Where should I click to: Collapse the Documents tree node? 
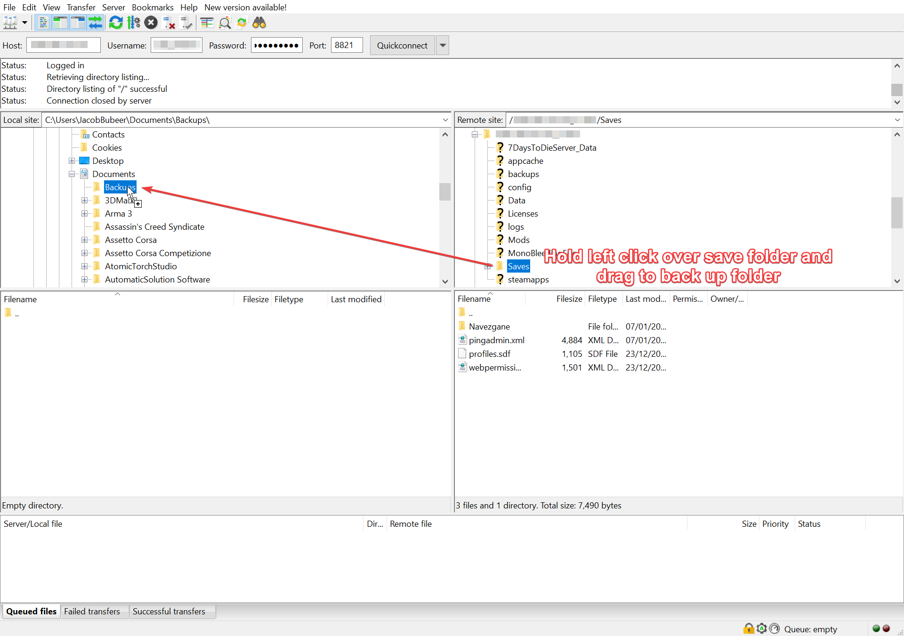point(72,174)
